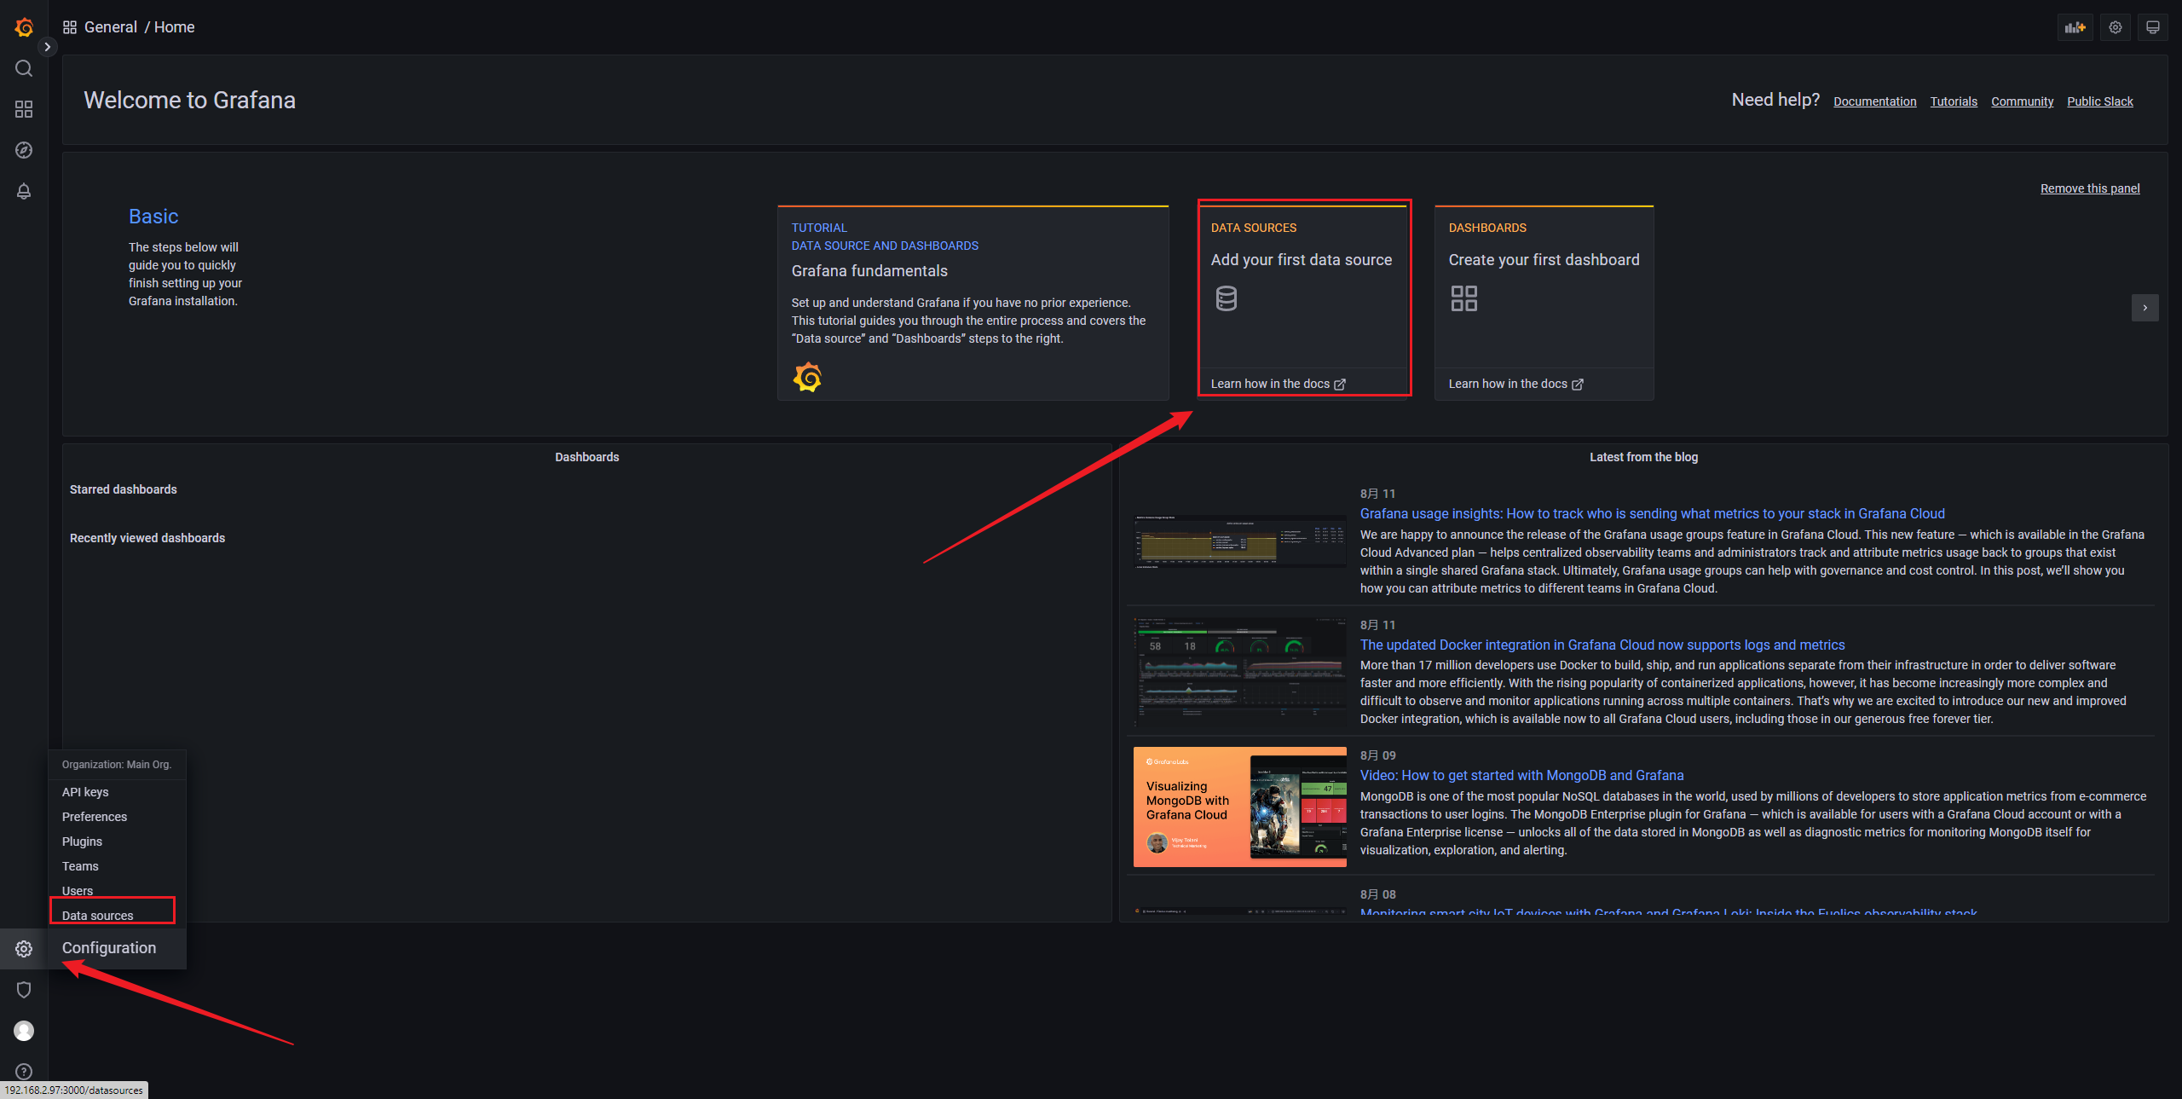Screen dimensions: 2182x1099
Task: Open the Explore compass icon
Action: coord(24,150)
